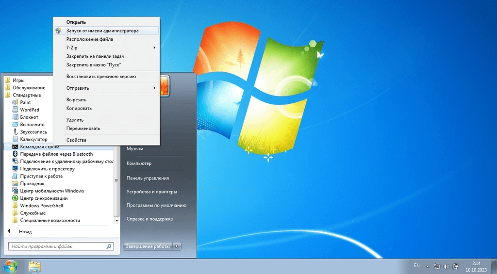
Task: Click the Проводник explorer icon
Action: coord(15,183)
